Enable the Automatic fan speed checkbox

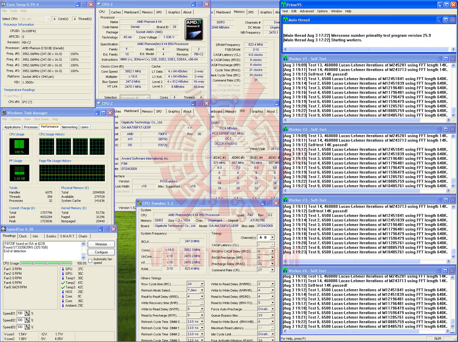pyautogui.click(x=90, y=260)
